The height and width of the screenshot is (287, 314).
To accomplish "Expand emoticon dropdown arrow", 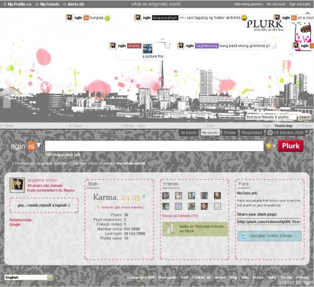I will [x=275, y=146].
